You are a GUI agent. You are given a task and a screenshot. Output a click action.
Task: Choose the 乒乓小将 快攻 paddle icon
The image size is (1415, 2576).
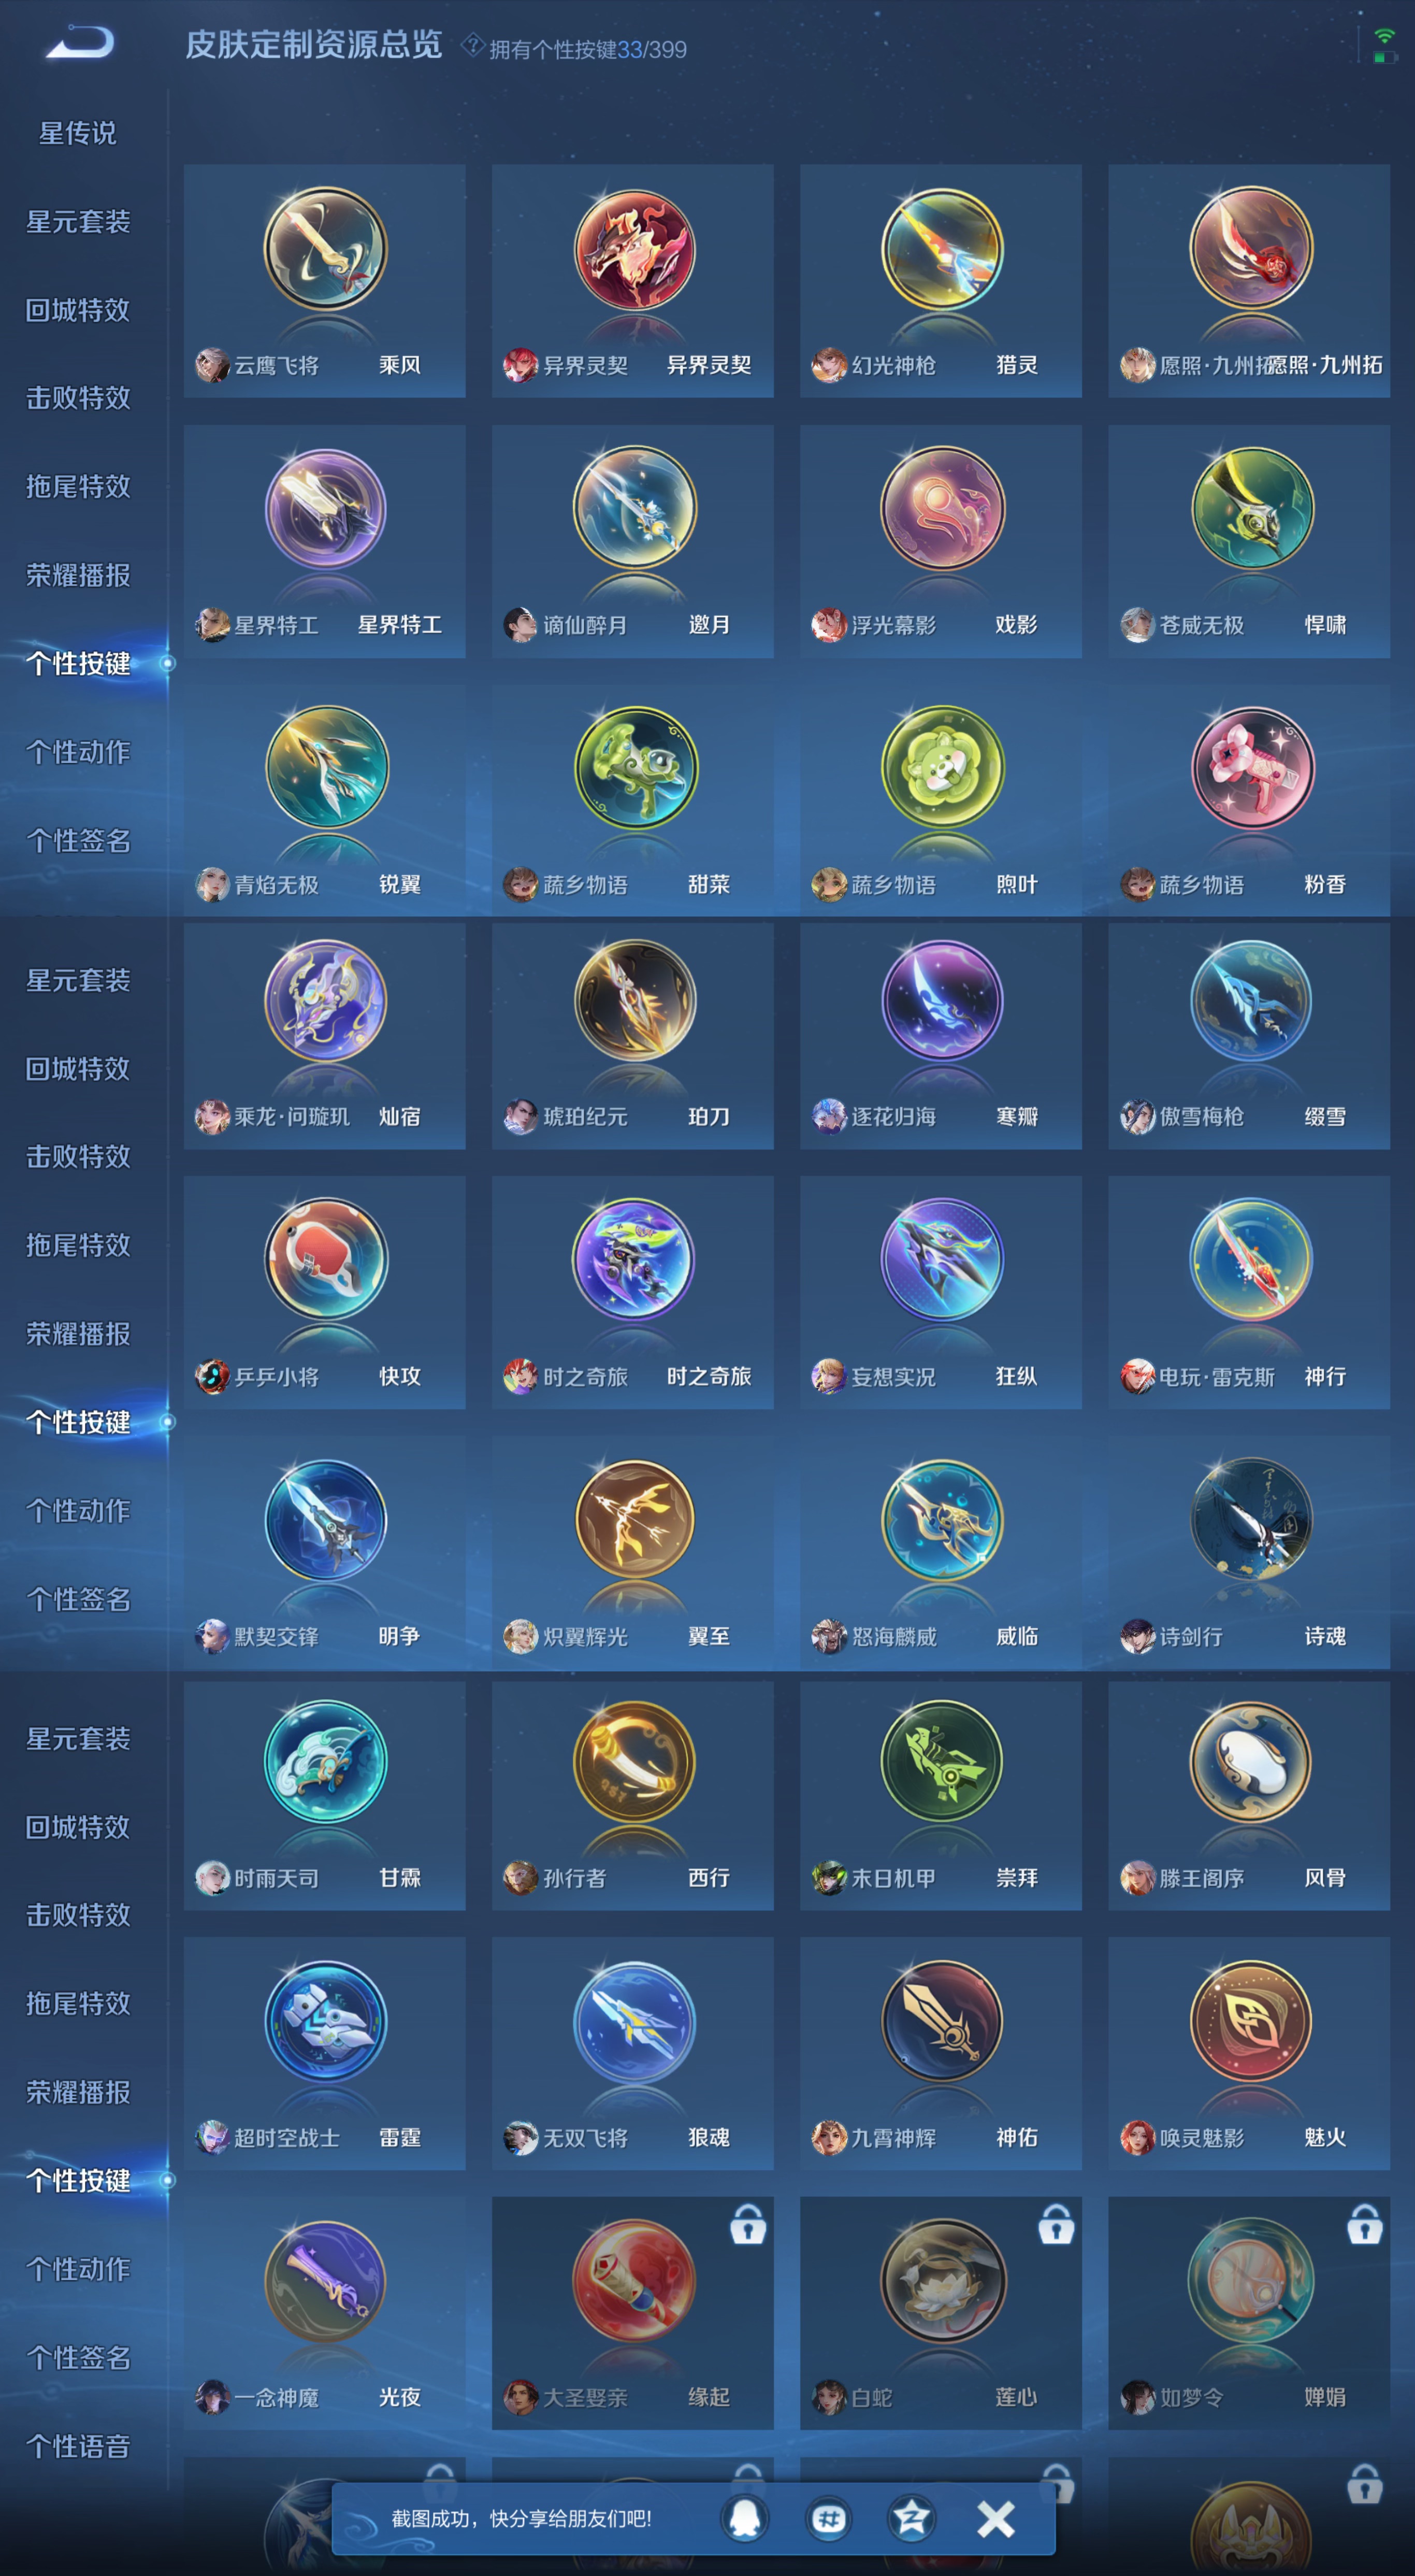(x=326, y=1260)
